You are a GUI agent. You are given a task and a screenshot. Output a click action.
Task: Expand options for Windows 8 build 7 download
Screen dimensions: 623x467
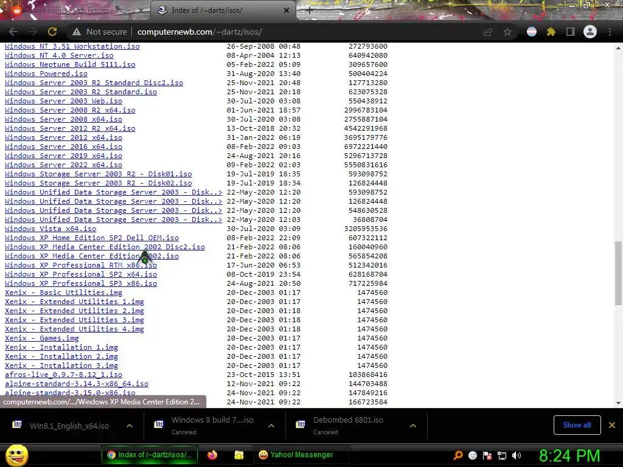coord(271,426)
